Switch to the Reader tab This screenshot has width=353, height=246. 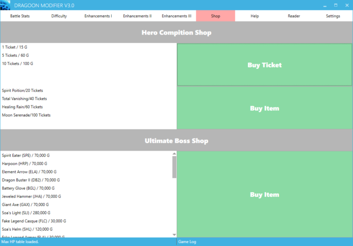click(x=294, y=16)
